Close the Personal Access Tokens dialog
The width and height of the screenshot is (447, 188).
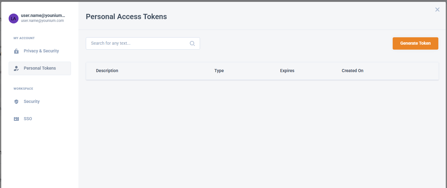click(x=437, y=10)
